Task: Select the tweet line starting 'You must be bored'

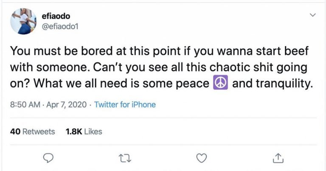Action: (x=159, y=51)
